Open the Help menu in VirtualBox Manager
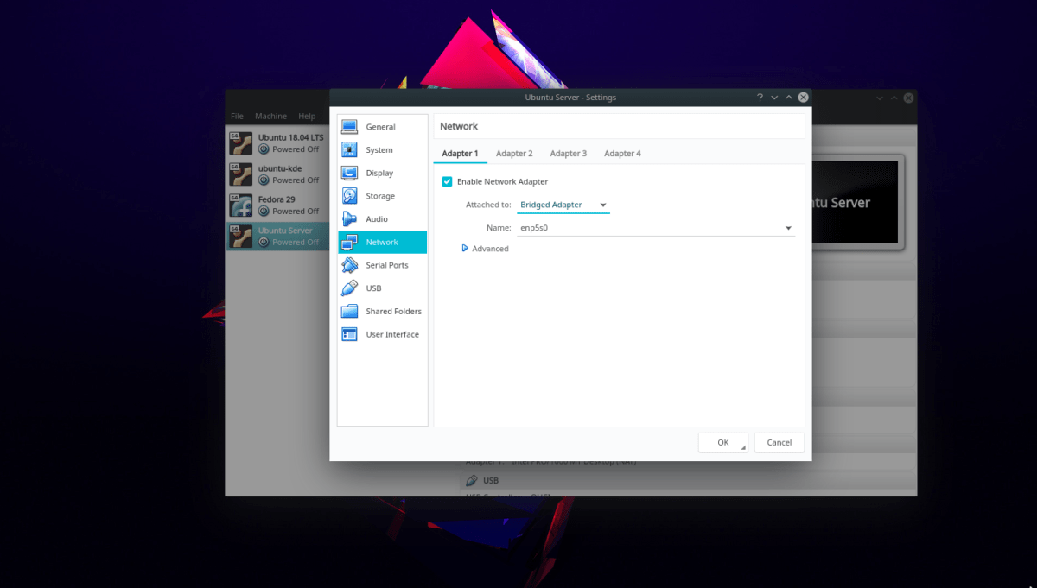This screenshot has height=588, width=1037. pos(307,116)
